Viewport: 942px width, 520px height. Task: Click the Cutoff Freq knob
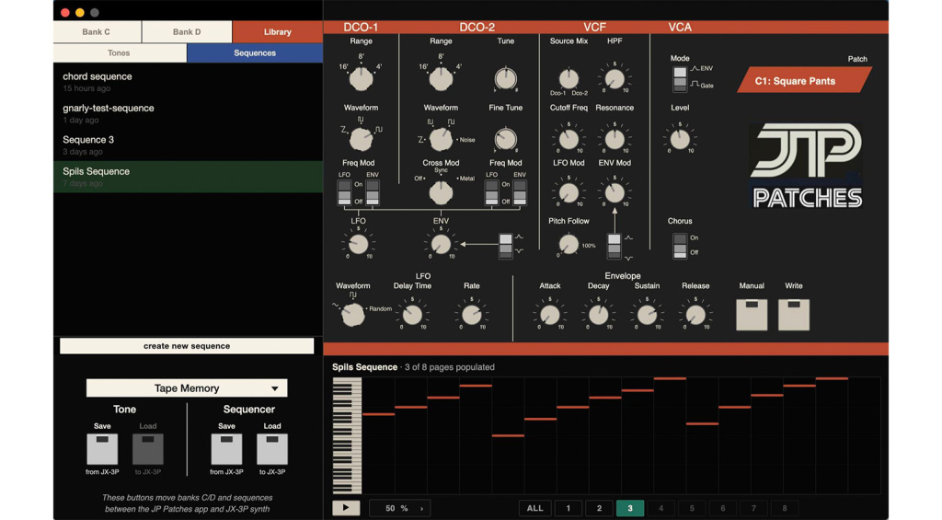569,140
